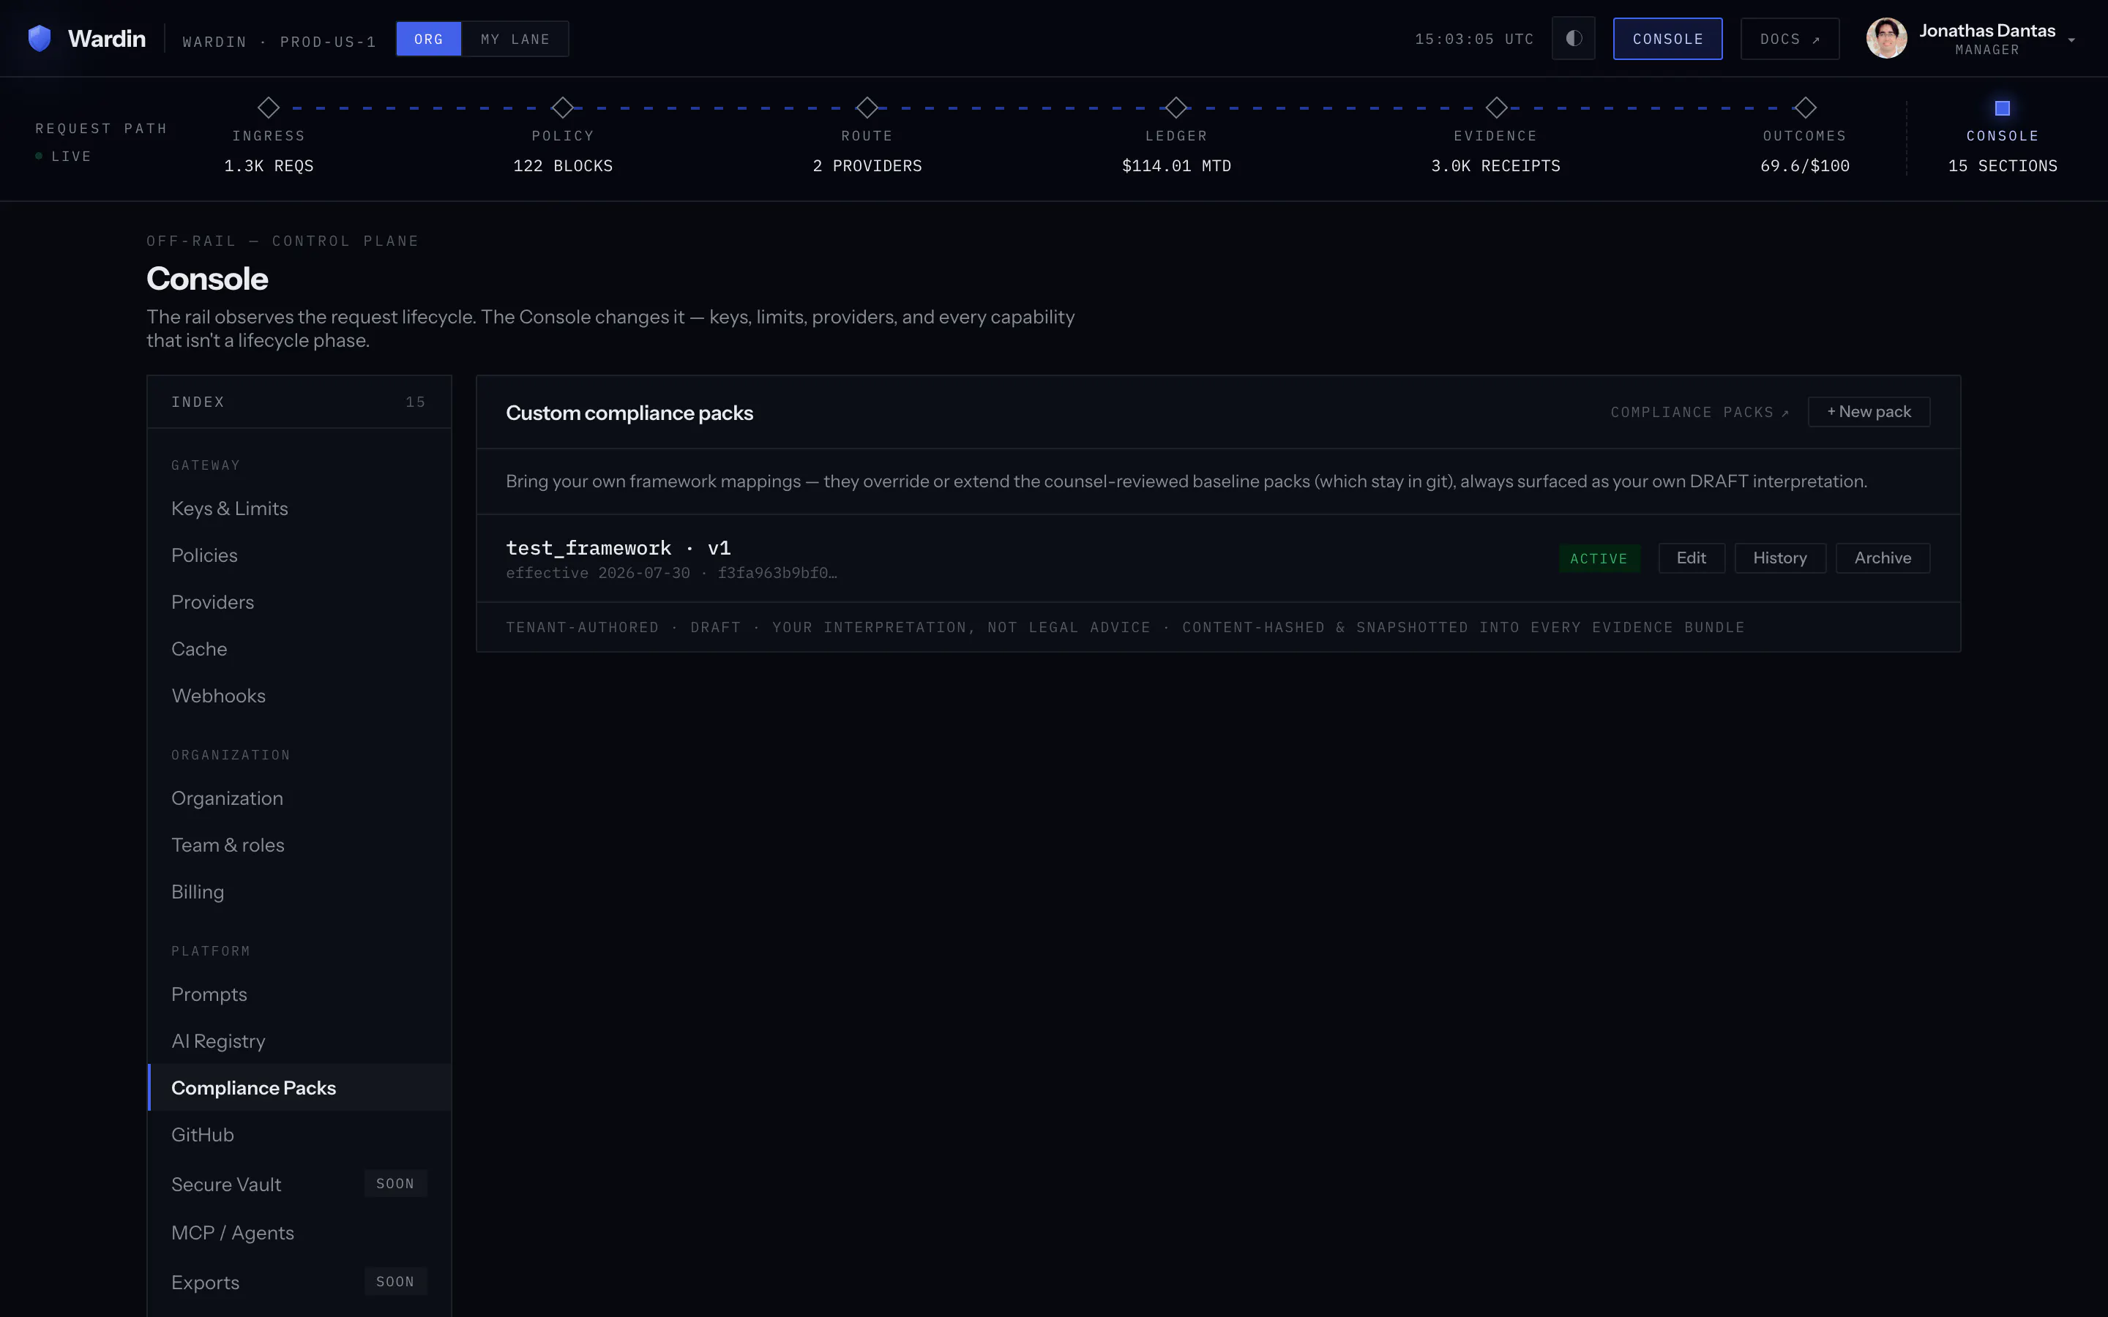
Task: Open Policies in sidebar
Action: pos(299,556)
